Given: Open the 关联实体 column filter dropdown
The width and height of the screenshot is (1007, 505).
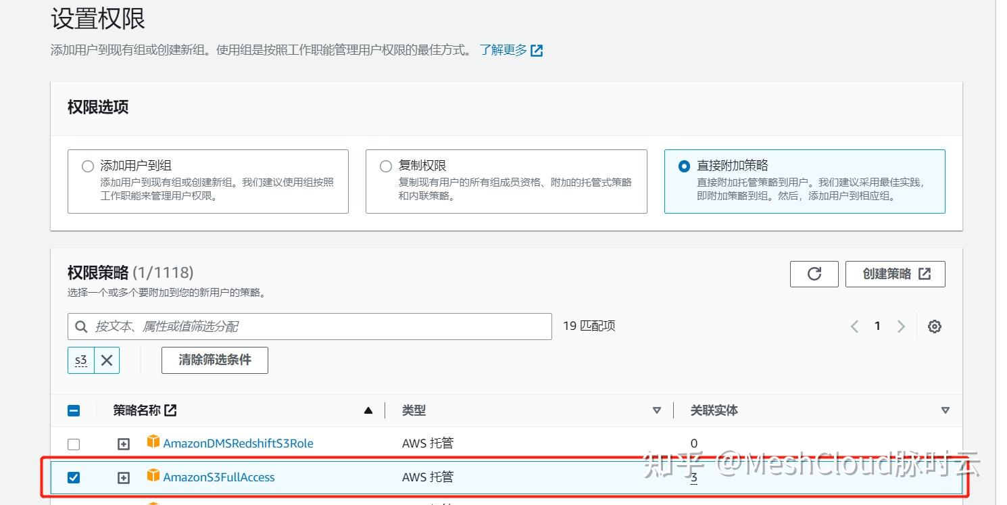Looking at the screenshot, I should coord(945,410).
